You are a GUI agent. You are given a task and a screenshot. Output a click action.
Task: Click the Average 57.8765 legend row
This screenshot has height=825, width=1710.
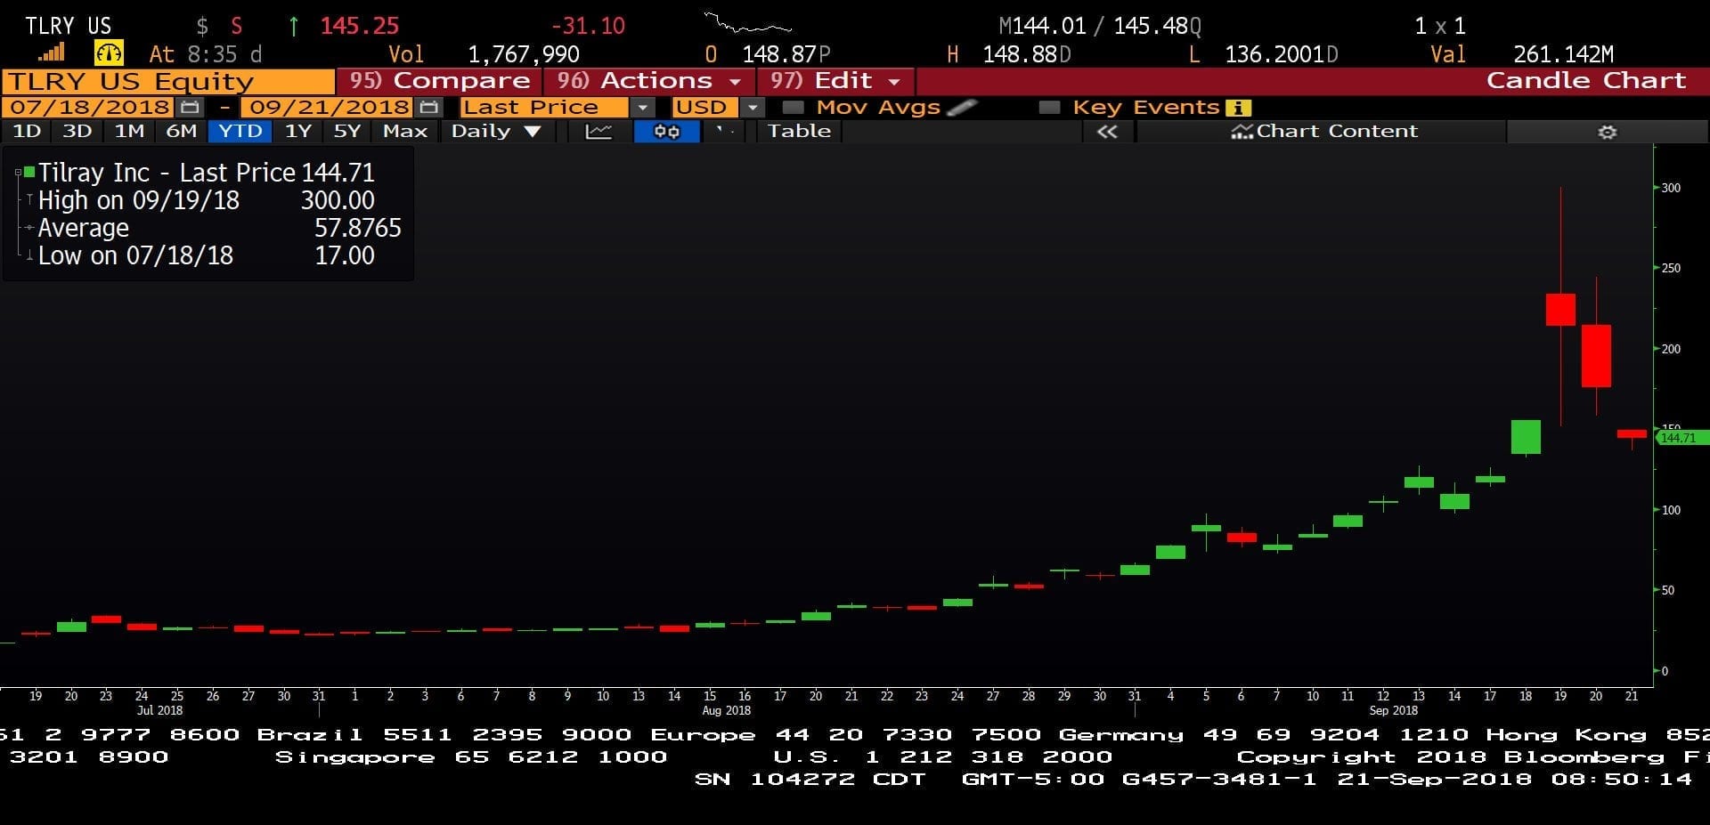pos(219,228)
